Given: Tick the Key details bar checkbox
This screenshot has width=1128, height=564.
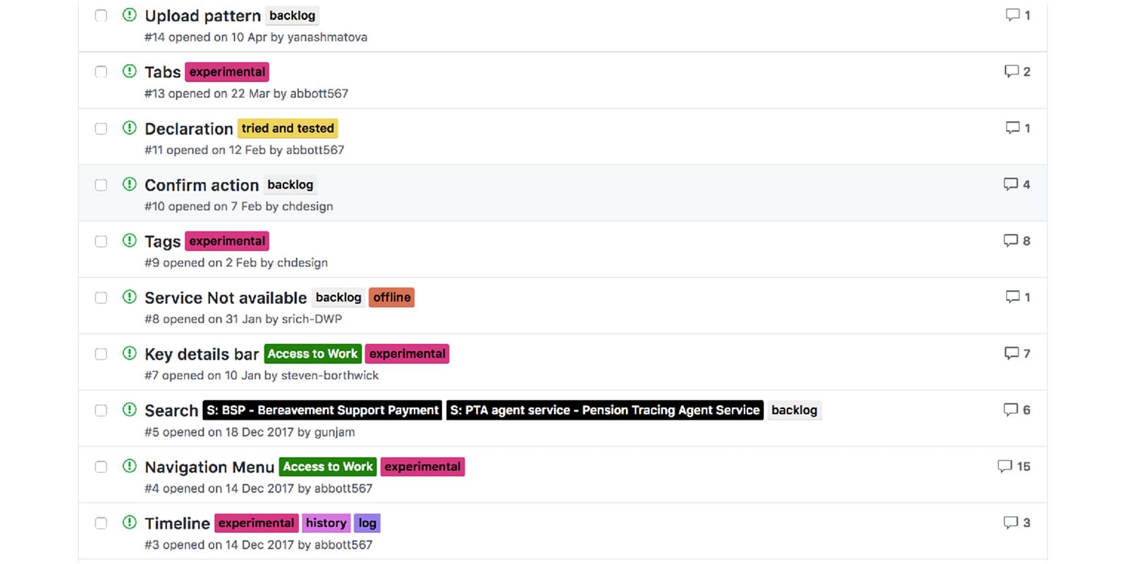Looking at the screenshot, I should (x=101, y=354).
